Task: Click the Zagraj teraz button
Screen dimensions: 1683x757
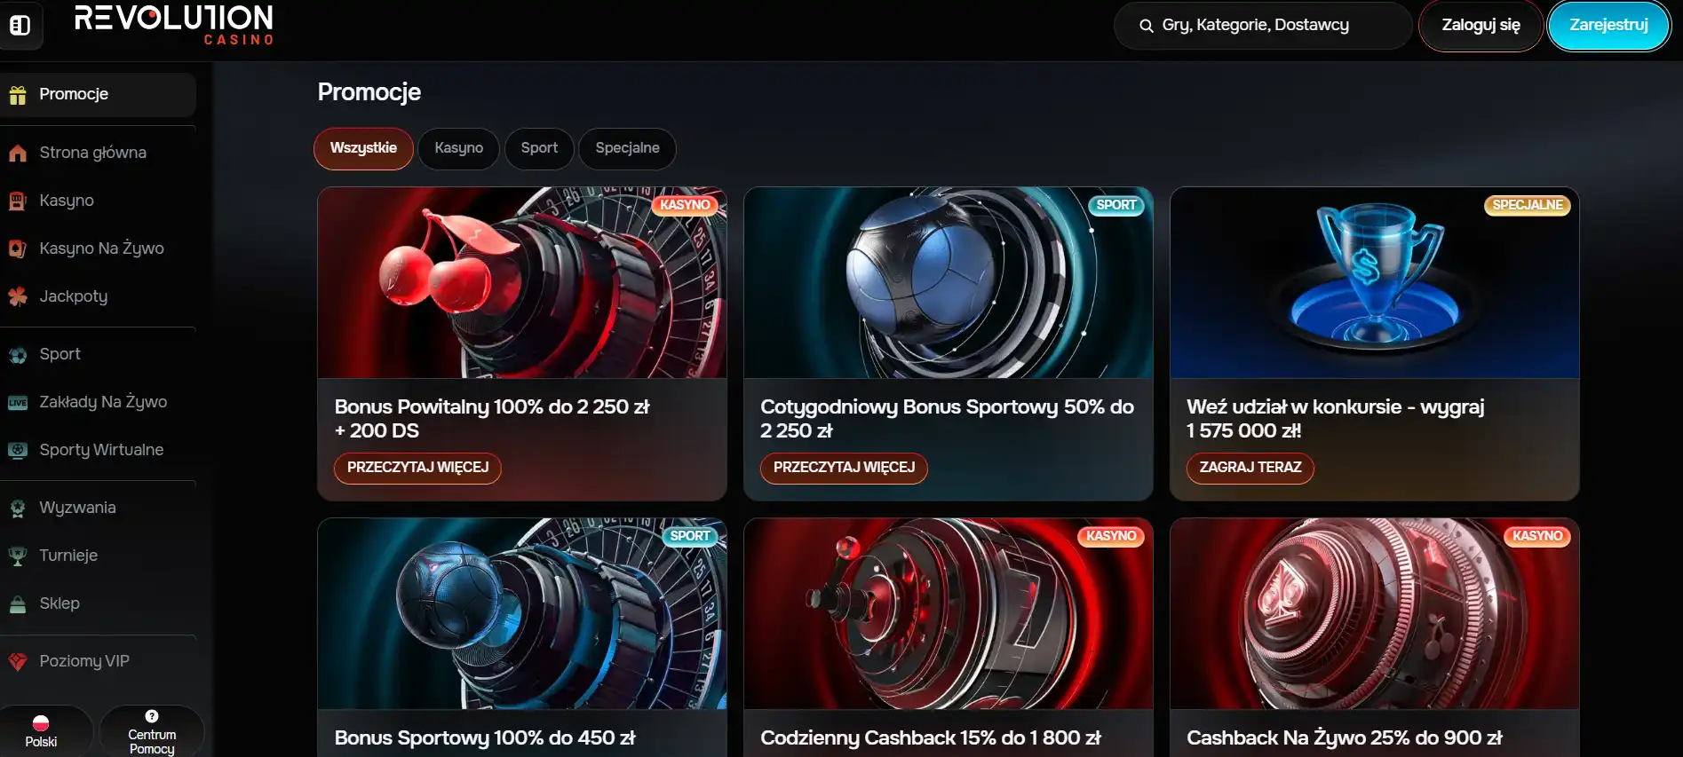Action: click(x=1250, y=468)
